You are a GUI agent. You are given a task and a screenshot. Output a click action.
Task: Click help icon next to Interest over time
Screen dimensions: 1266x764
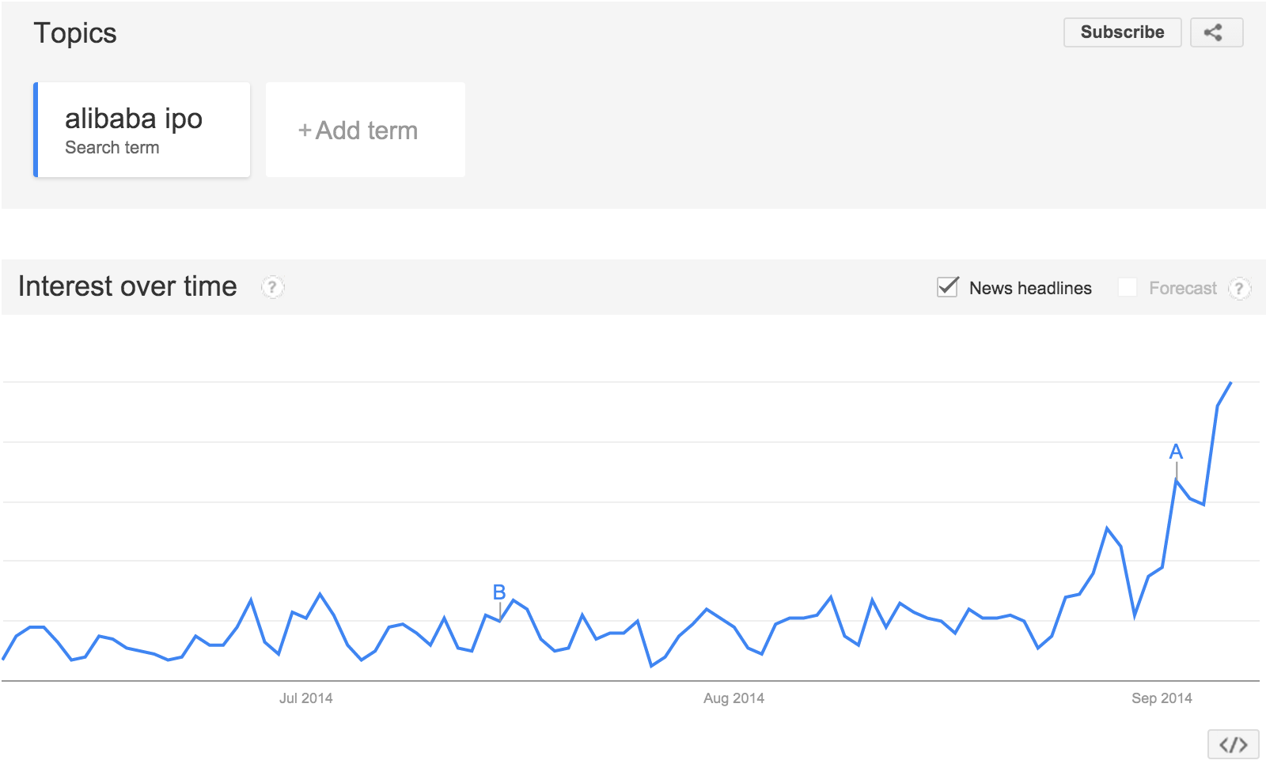point(272,287)
